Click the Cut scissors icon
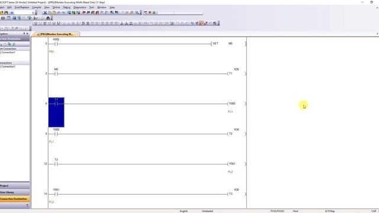The width and height of the screenshot is (379, 213). 45,12
